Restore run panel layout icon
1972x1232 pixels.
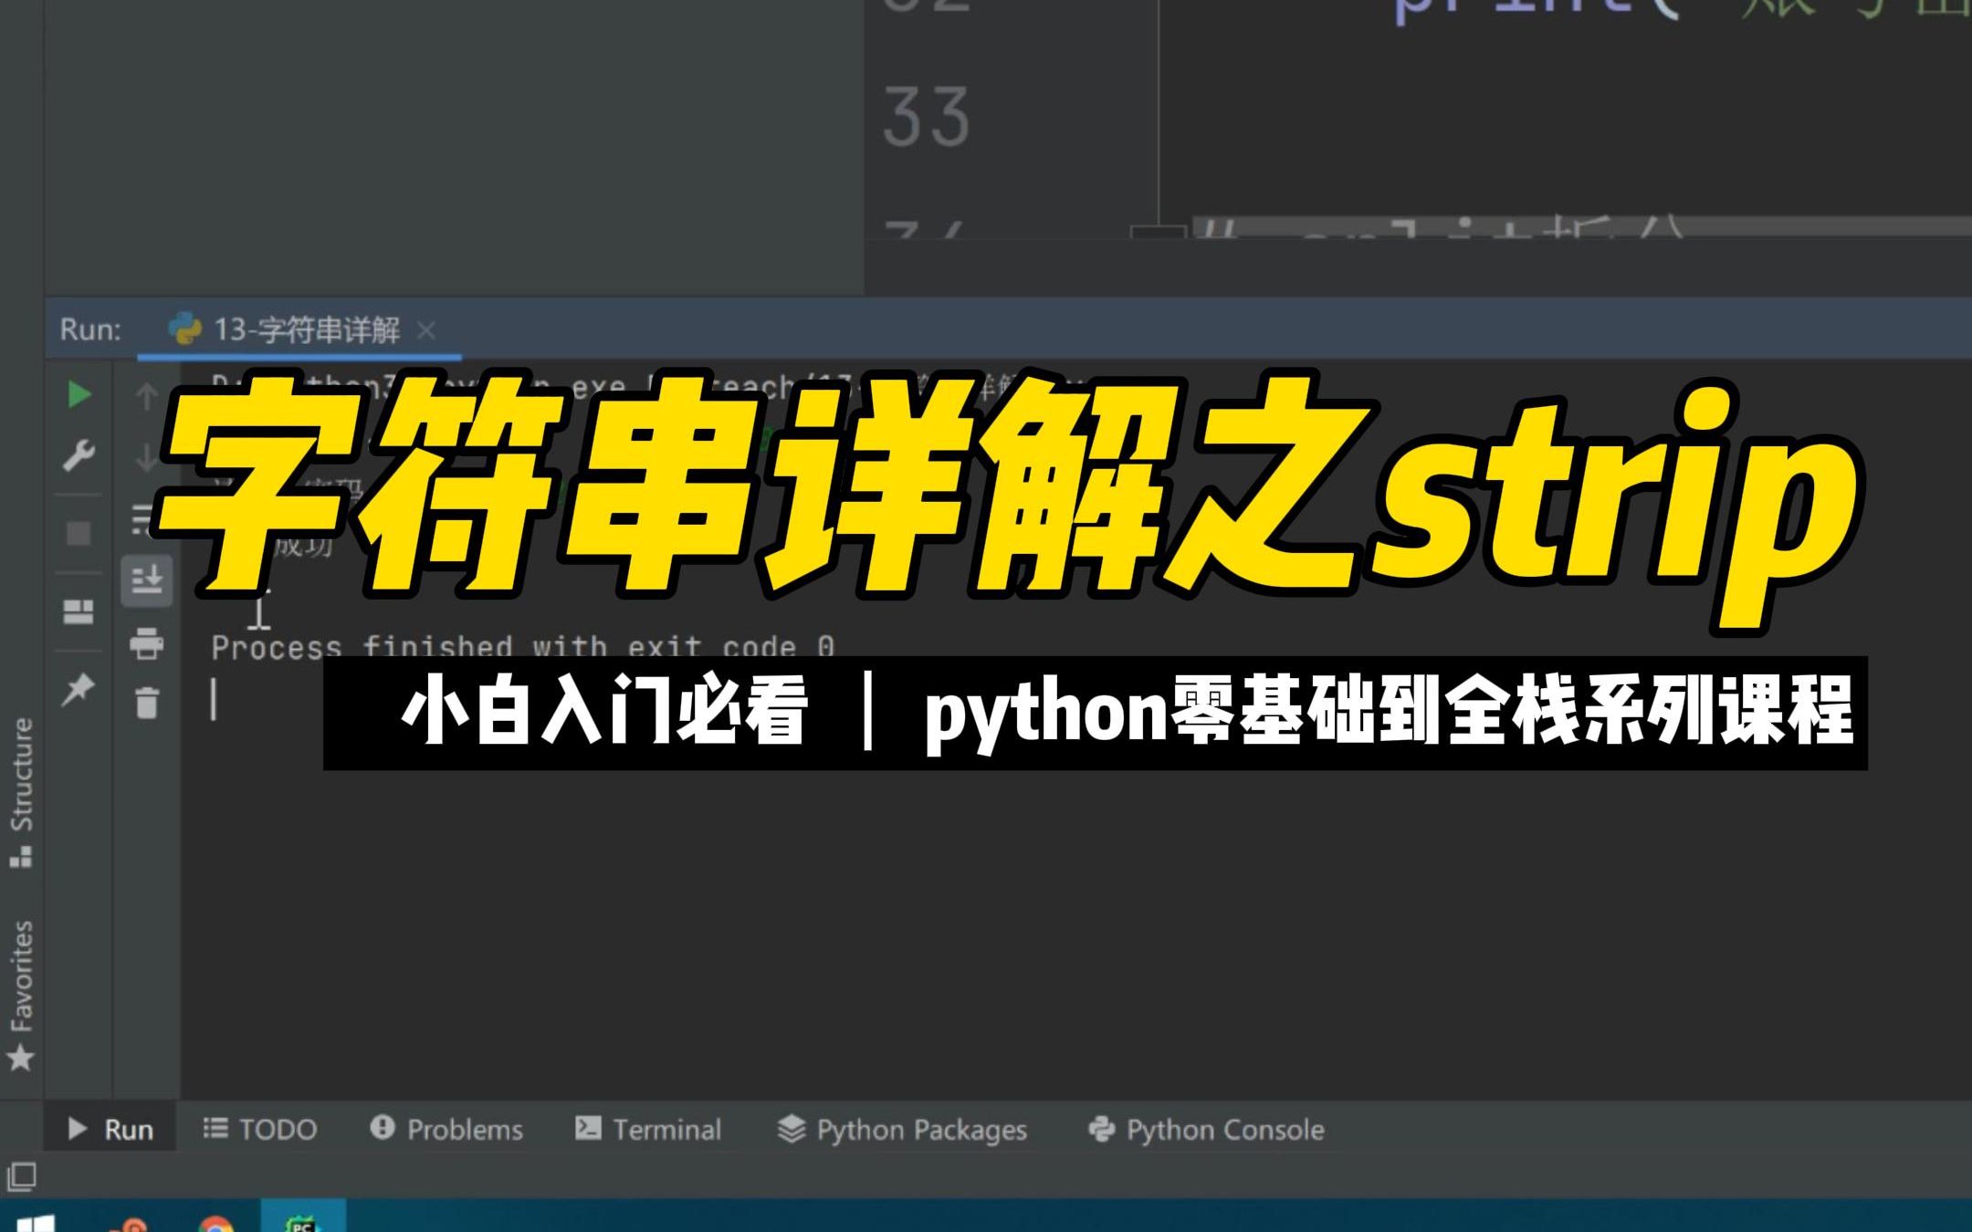pyautogui.click(x=79, y=611)
